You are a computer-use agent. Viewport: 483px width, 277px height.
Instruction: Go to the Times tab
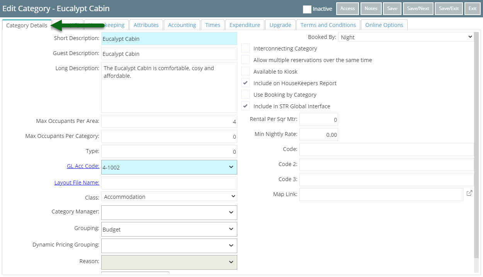click(x=213, y=25)
